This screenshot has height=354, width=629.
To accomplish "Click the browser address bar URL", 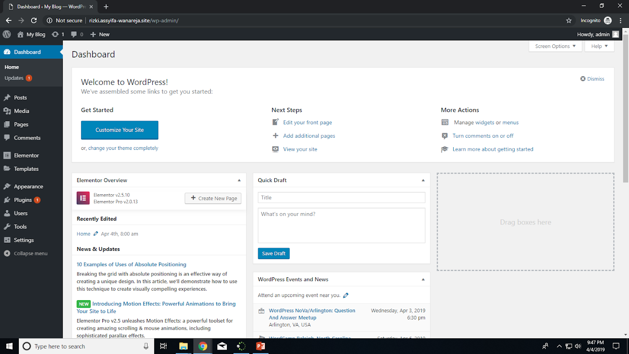I will (x=134, y=21).
